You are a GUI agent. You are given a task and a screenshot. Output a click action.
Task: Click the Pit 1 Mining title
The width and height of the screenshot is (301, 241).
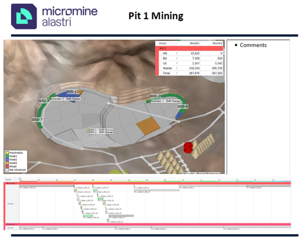(156, 16)
